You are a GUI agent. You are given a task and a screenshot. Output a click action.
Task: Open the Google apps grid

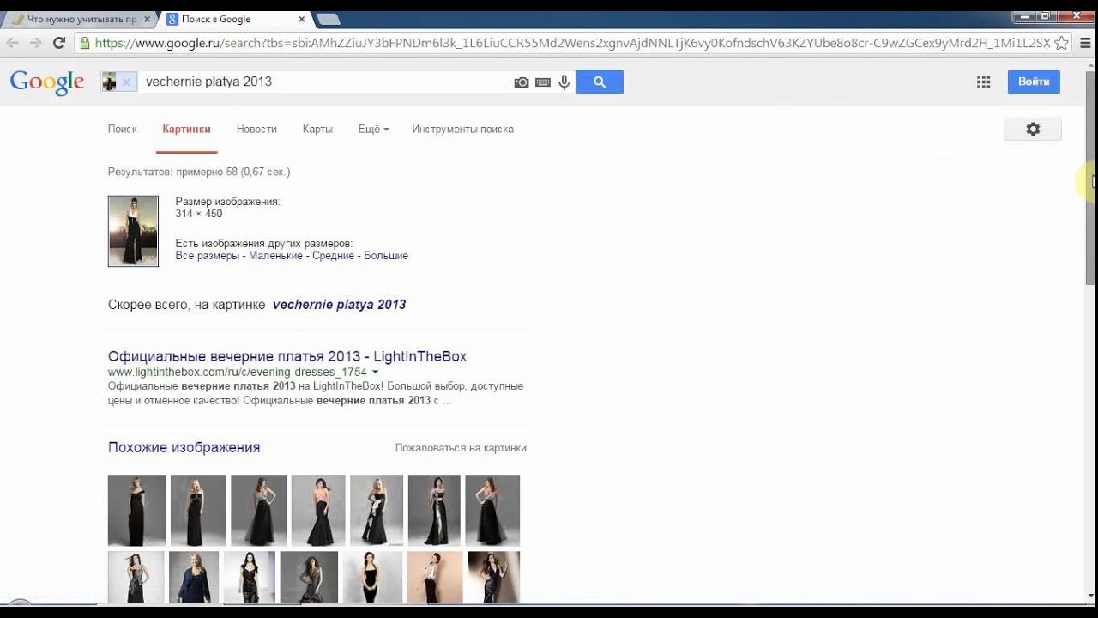(x=984, y=82)
